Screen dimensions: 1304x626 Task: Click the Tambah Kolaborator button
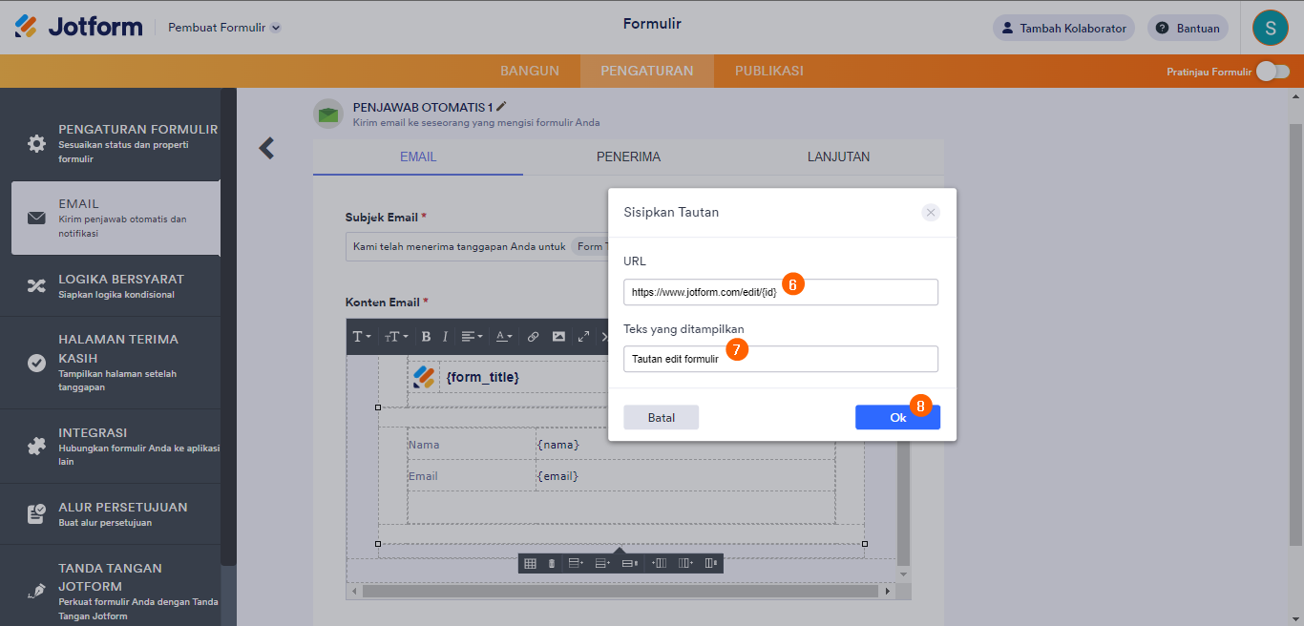(1063, 28)
